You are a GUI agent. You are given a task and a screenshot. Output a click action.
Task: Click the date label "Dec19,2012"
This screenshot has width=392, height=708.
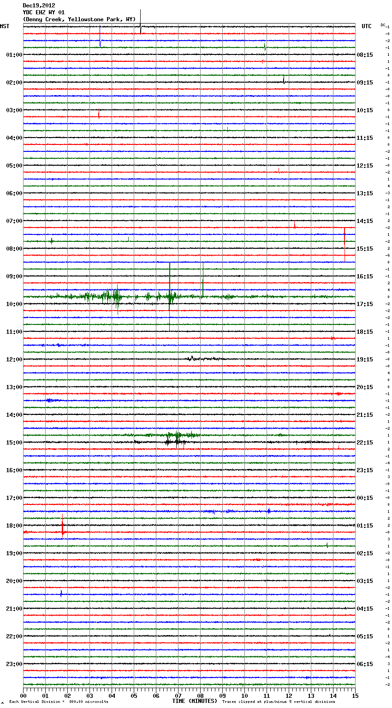click(39, 6)
